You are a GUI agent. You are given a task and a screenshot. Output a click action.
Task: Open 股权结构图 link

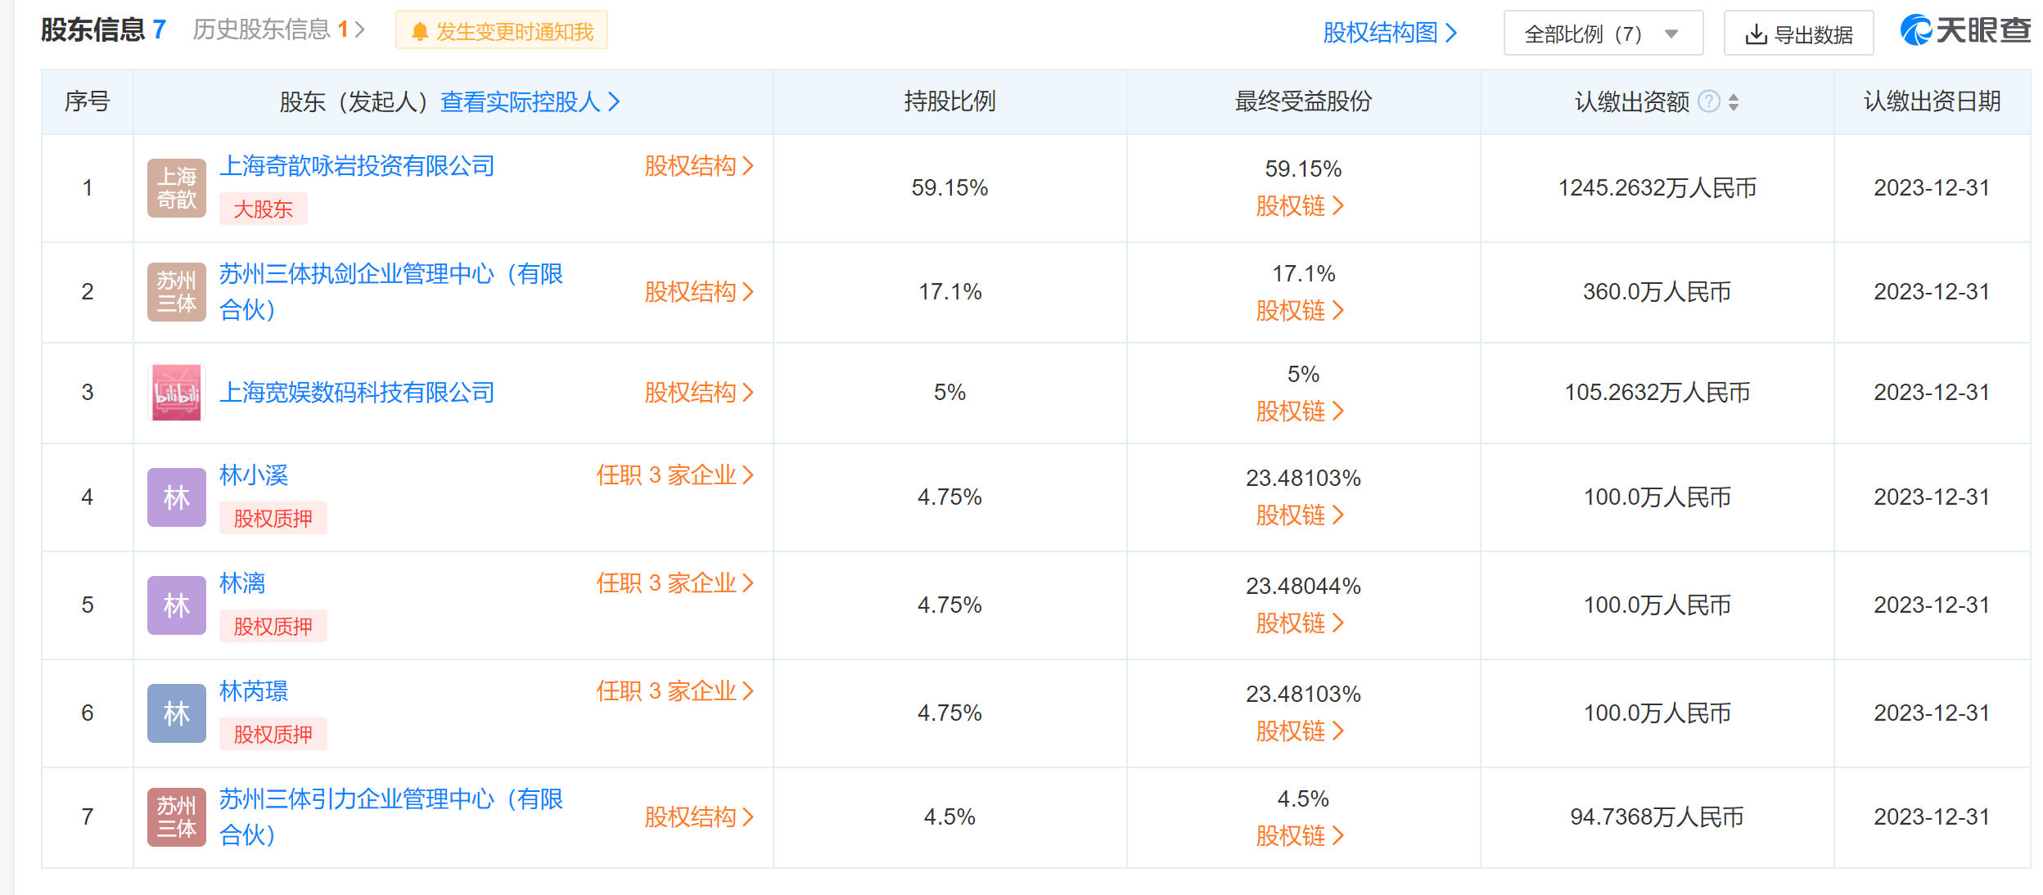coord(1390,33)
